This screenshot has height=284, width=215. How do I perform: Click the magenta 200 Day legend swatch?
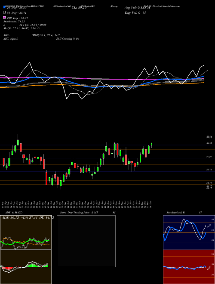click(4, 17)
